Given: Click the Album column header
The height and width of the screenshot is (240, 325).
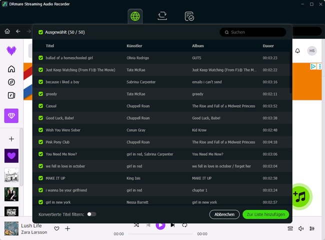Looking at the screenshot, I should pos(197,46).
